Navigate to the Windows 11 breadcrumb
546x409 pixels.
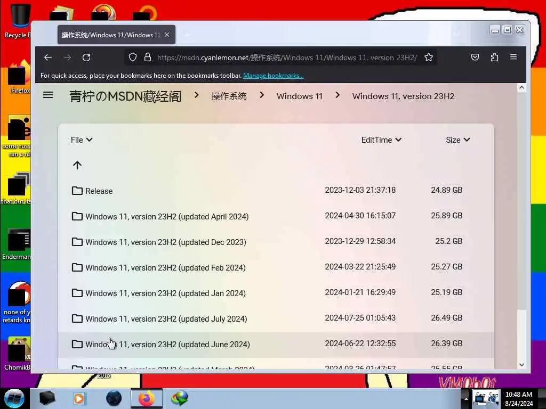[x=300, y=96]
